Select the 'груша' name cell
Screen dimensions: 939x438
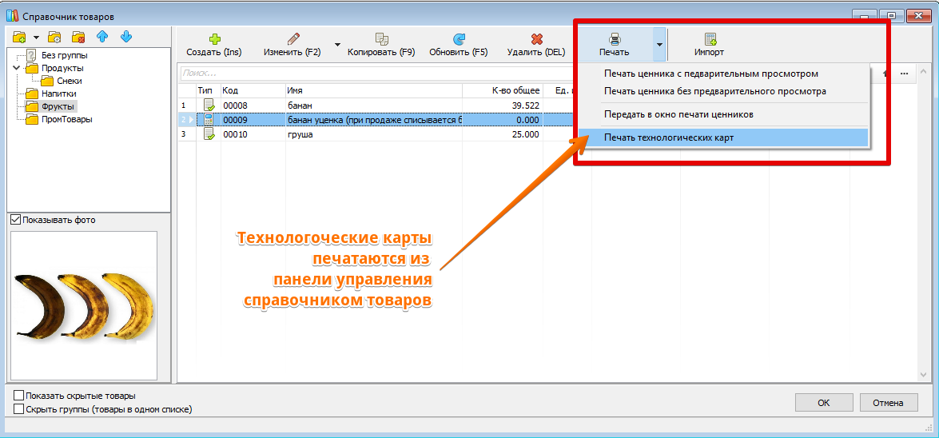374,135
